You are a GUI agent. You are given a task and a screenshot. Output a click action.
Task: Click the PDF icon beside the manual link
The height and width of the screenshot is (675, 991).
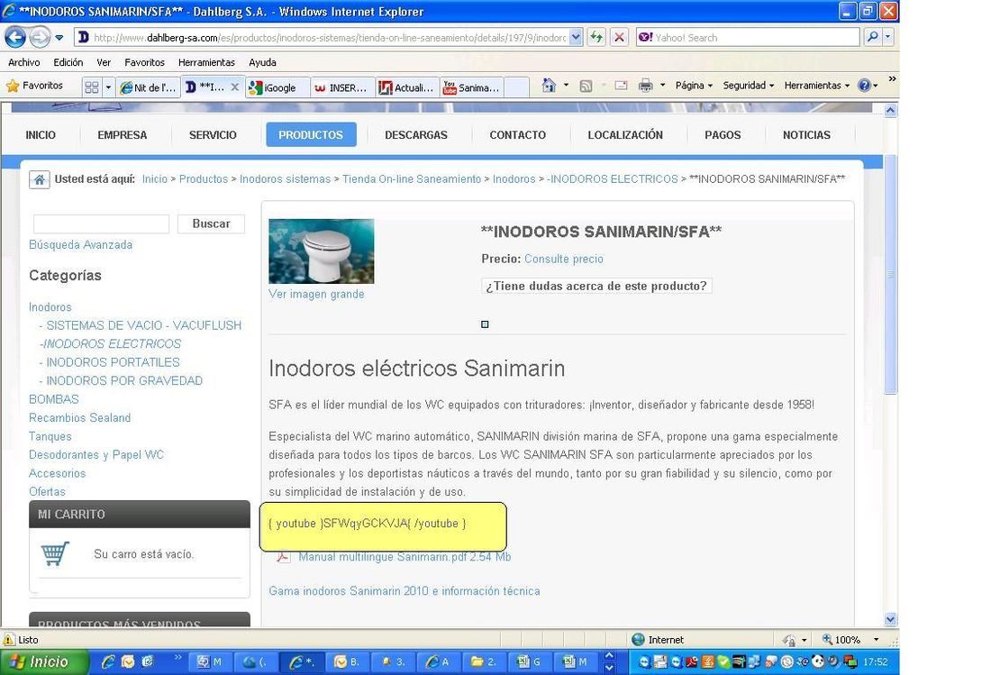tap(282, 557)
